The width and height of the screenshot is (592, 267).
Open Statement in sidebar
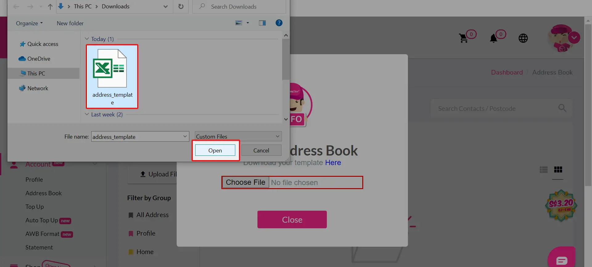(x=39, y=247)
